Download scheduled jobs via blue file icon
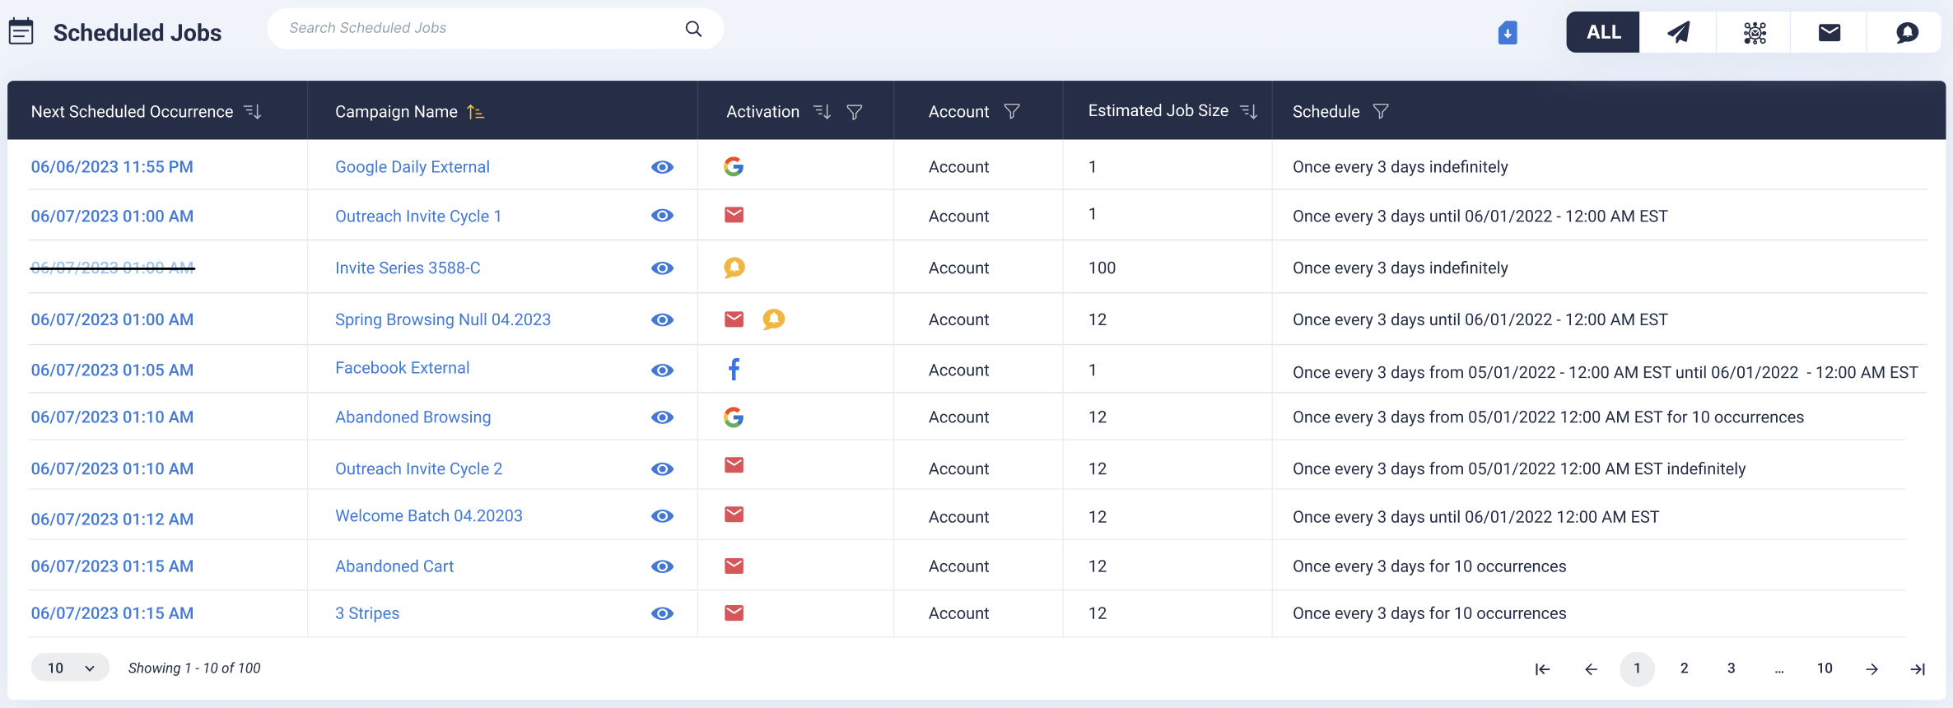The height and width of the screenshot is (708, 1953). pyautogui.click(x=1508, y=33)
